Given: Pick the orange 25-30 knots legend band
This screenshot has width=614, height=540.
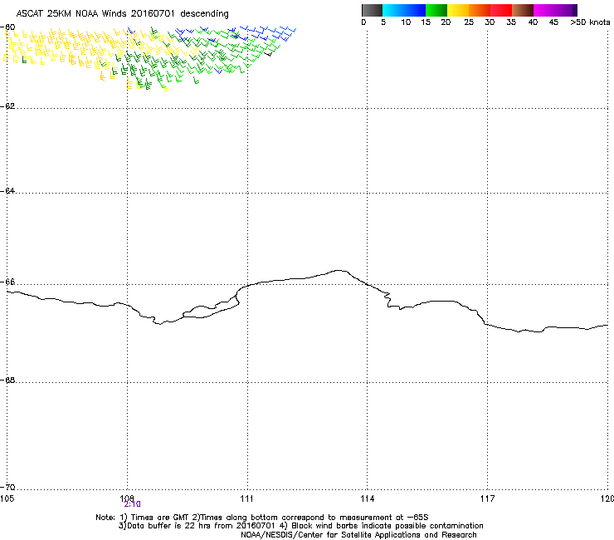Looking at the screenshot, I should click(x=480, y=10).
